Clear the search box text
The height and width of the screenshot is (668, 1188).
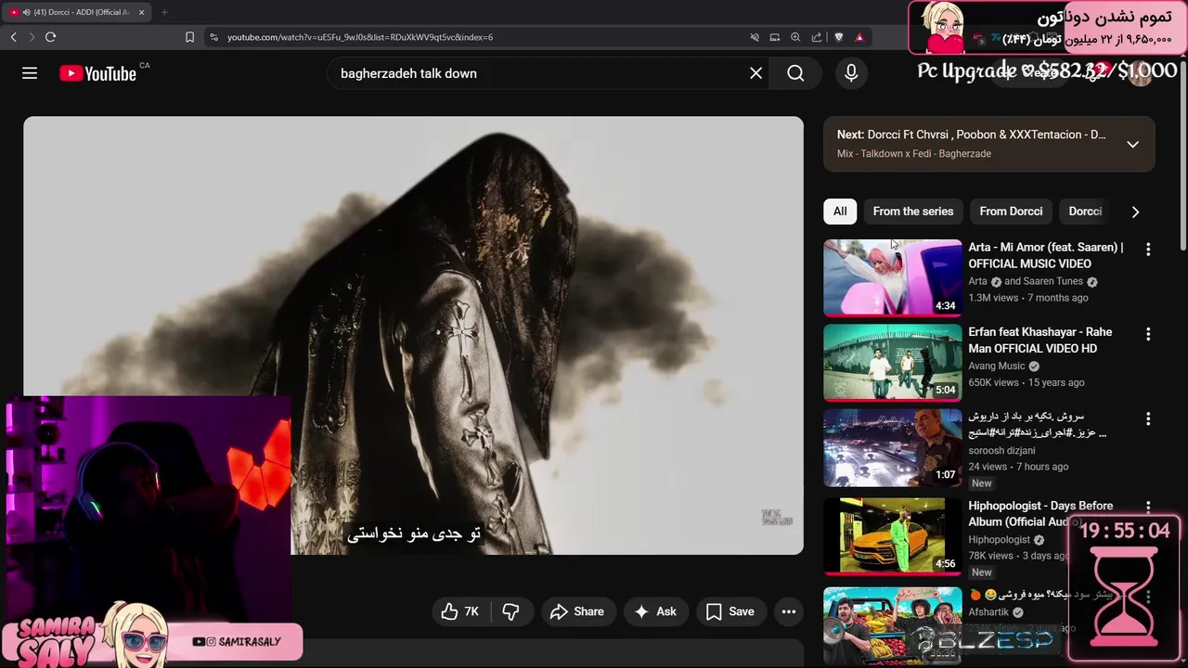pos(755,73)
